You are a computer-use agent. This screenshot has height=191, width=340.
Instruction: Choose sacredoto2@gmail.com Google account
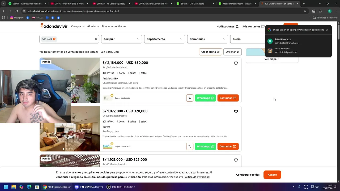(298, 50)
